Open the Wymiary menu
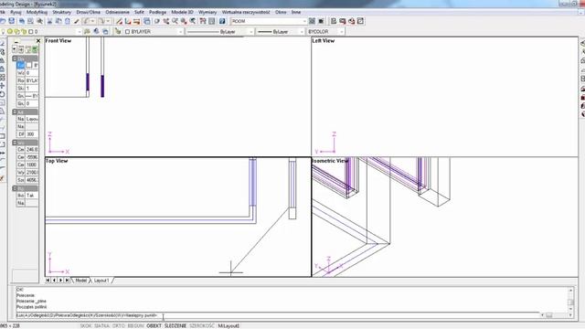The height and width of the screenshot is (329, 585). 207,12
